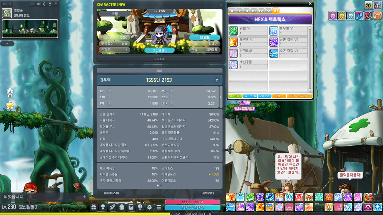Expand the minimap with the chevron below it
The image size is (383, 215).
[x=7, y=43]
